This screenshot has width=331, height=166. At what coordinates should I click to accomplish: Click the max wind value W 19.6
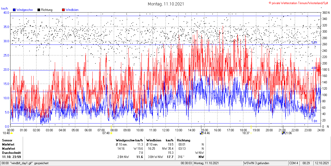[x=138, y=149]
